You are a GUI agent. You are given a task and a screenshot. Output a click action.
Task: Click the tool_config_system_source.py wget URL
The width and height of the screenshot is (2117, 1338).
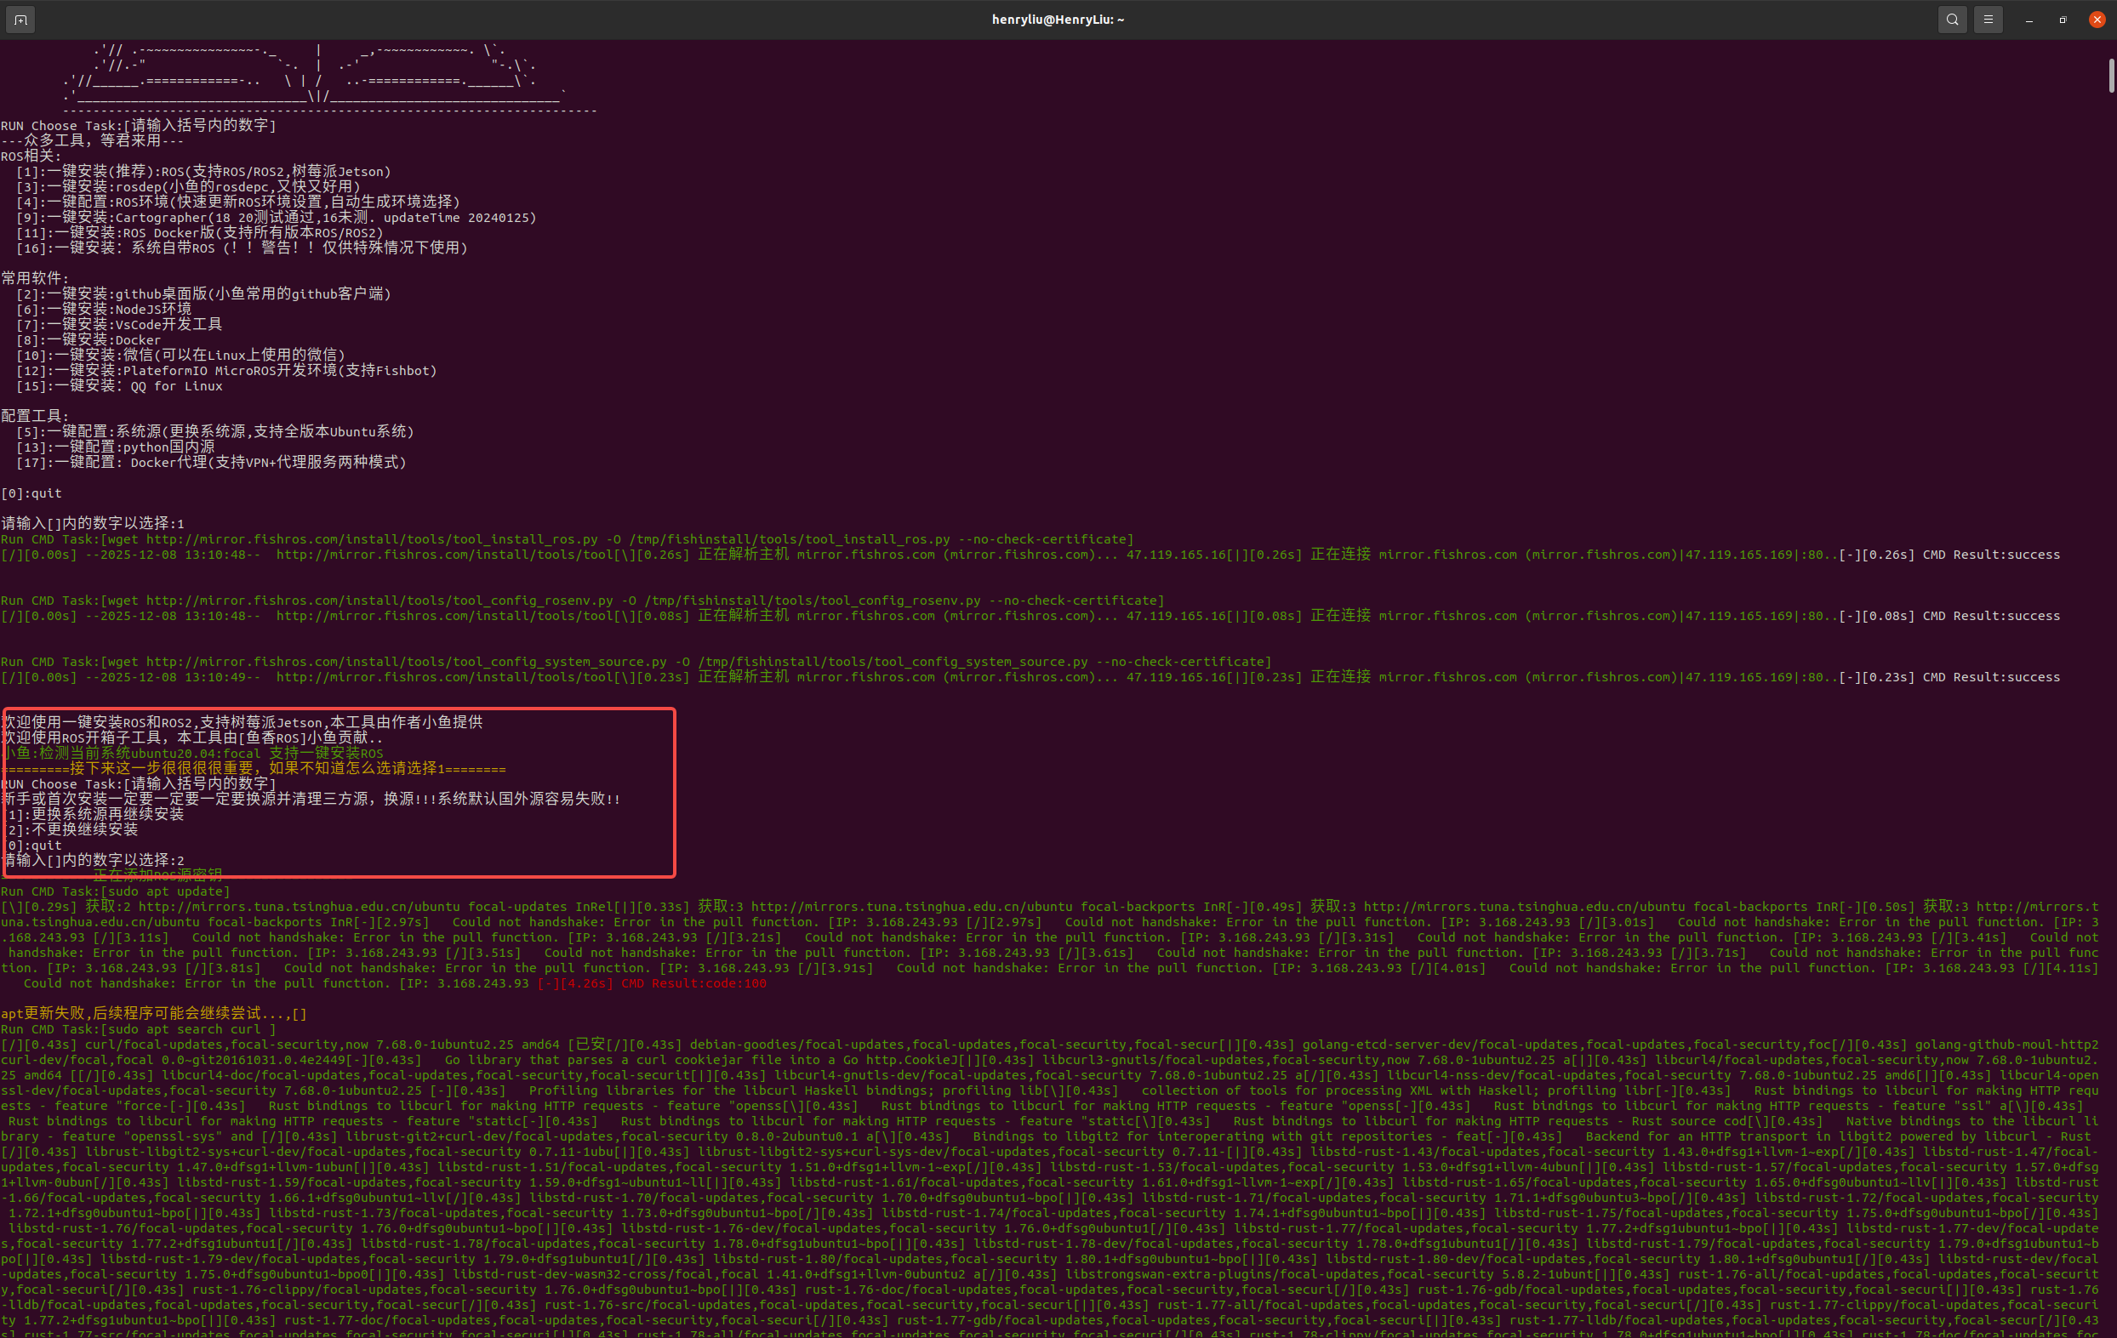click(406, 661)
